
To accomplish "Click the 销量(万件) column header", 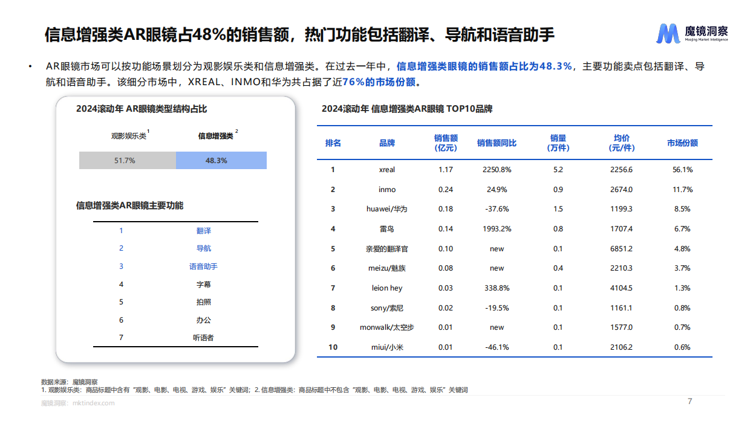I will (558, 143).
